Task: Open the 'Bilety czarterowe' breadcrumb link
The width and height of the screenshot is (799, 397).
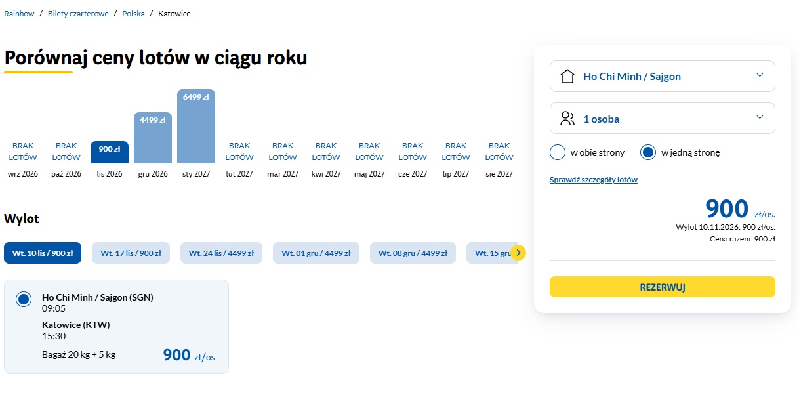Action: [x=78, y=14]
